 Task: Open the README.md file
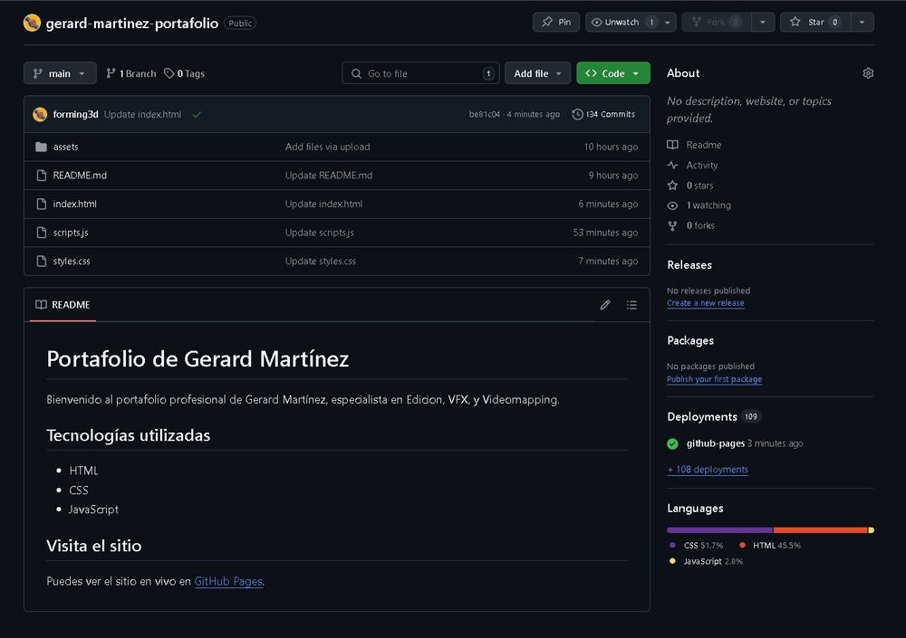coord(80,175)
